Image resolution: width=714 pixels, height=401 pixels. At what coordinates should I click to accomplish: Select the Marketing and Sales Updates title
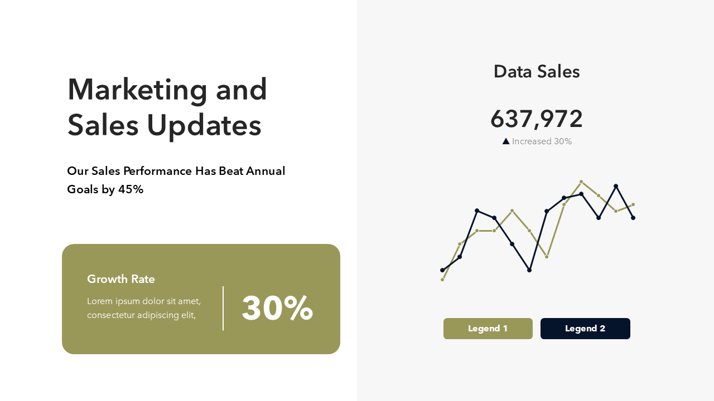167,107
